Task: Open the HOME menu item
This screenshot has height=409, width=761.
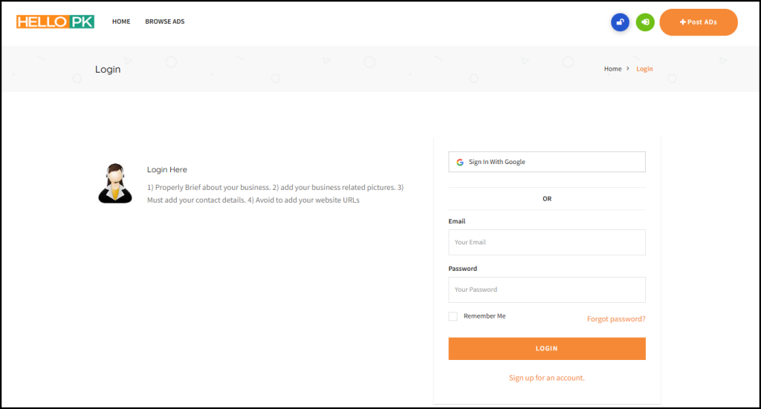Action: (x=121, y=22)
